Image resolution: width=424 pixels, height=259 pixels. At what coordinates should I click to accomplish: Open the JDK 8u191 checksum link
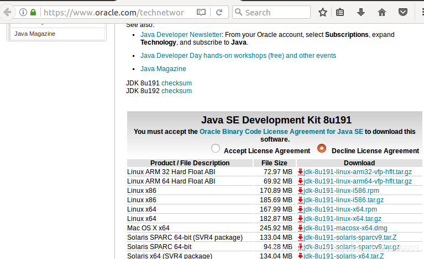click(x=176, y=83)
